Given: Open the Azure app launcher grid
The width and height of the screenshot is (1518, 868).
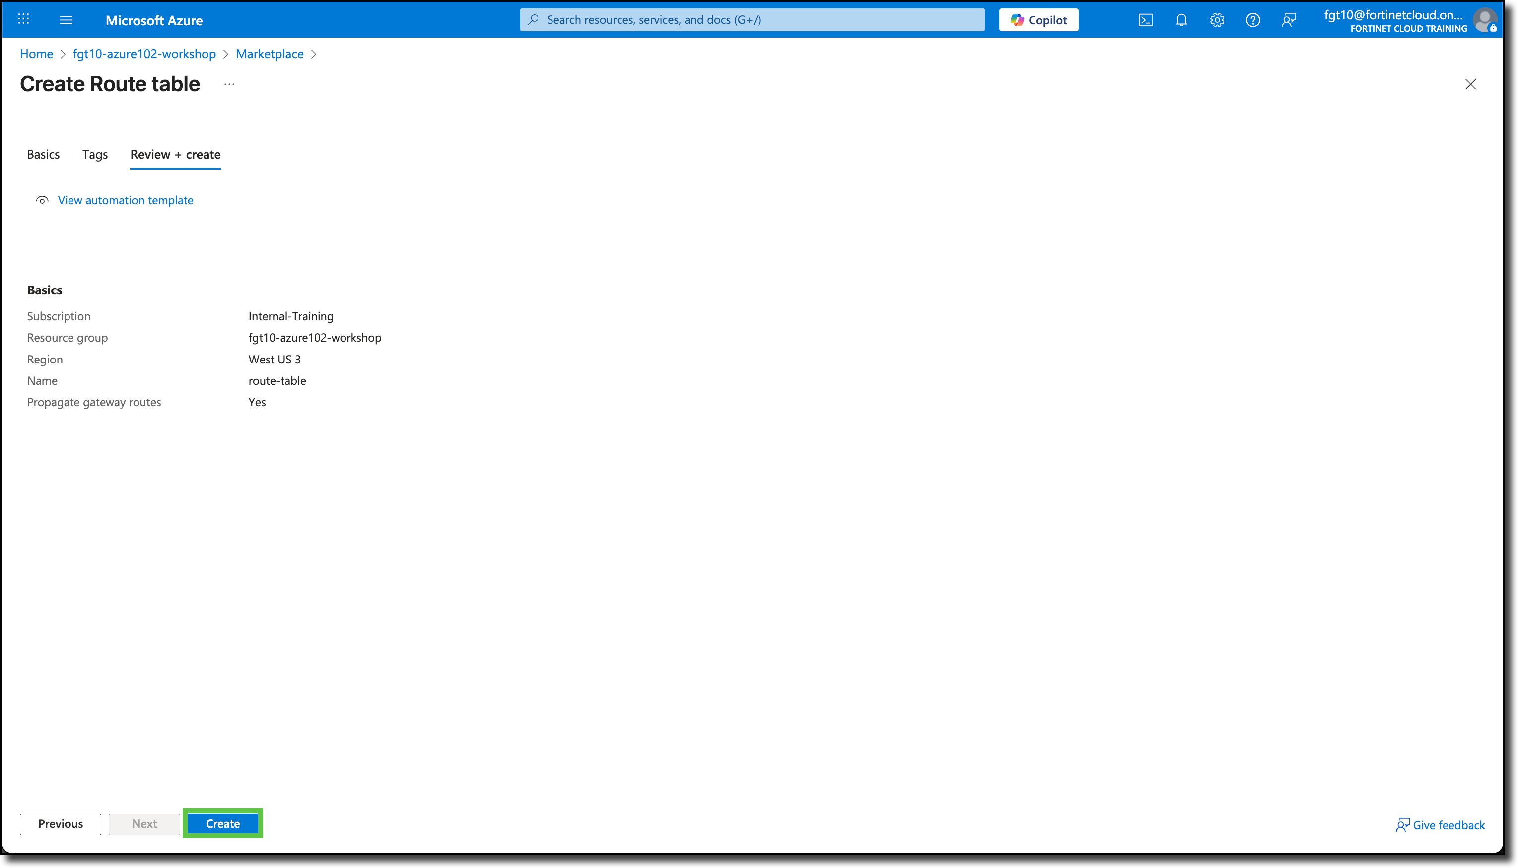Looking at the screenshot, I should tap(23, 20).
